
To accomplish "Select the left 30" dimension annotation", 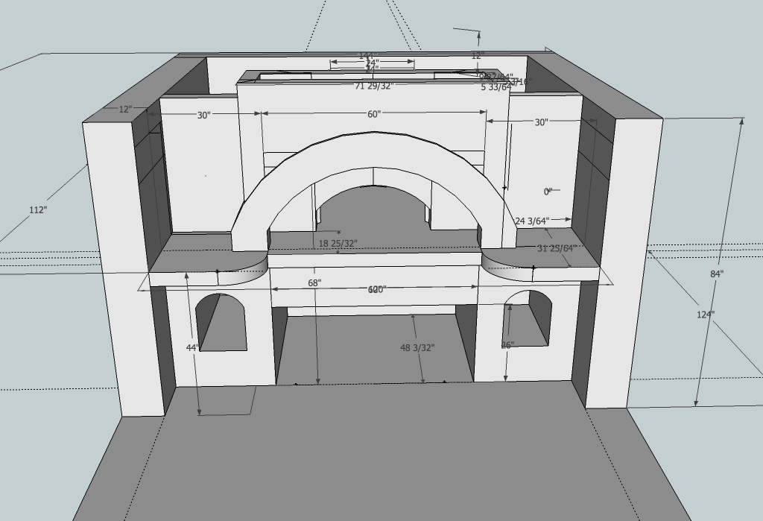I will coord(203,115).
